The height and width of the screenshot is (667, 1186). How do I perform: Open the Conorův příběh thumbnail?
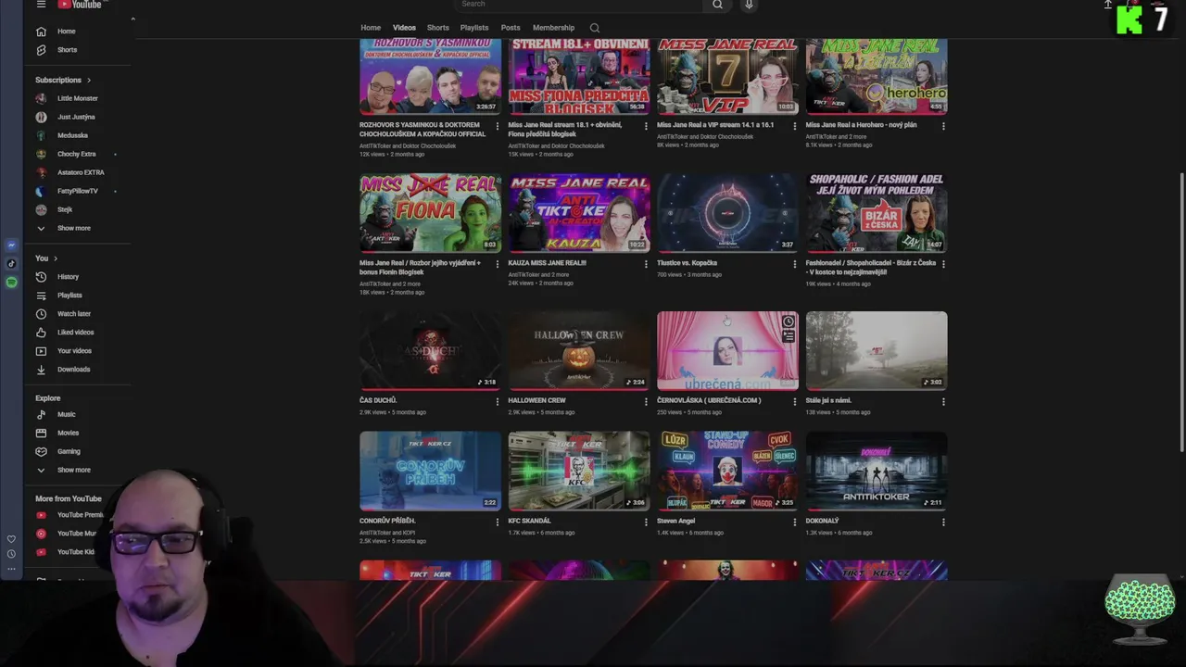tap(430, 471)
